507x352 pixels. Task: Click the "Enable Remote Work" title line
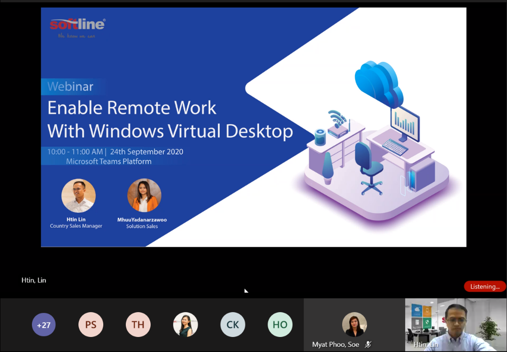pyautogui.click(x=132, y=107)
